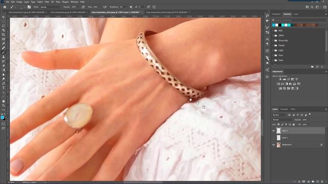Delete swatch using Swatches trash icon

pos(322,67)
